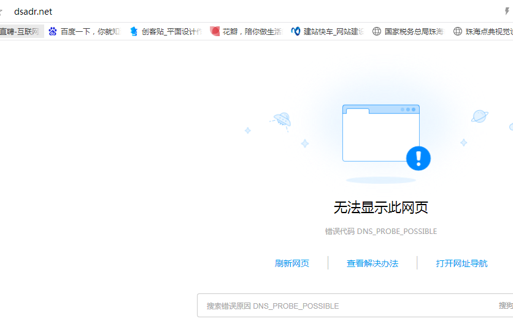The image size is (513, 324).
Task: Click the blank browser window illustration
Action: pos(380,133)
